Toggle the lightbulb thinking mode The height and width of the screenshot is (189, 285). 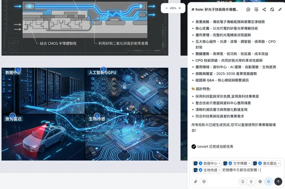coord(243,181)
